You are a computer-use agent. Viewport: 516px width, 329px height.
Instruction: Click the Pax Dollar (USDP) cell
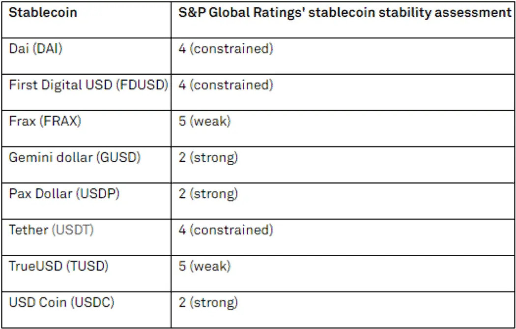click(64, 194)
